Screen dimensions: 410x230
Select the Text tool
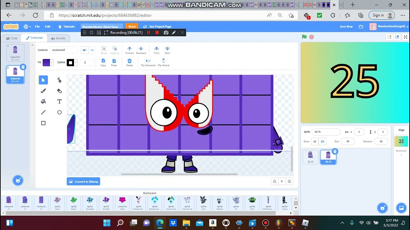[x=59, y=102]
